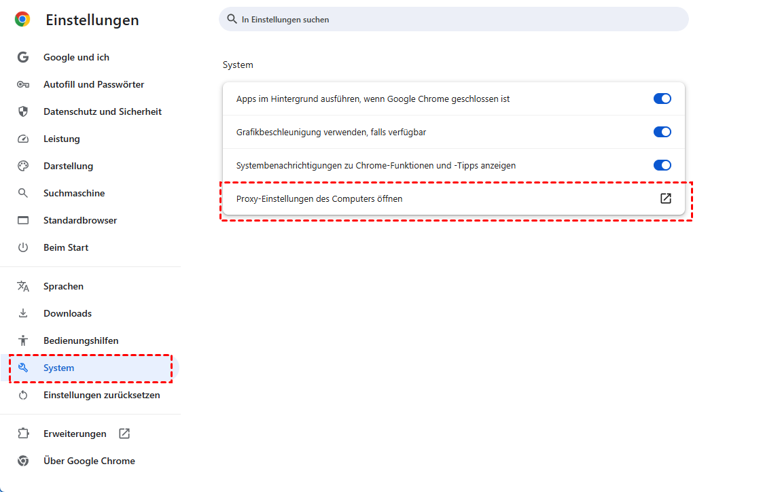
Task: Open Einstellungen zurücksetzen section
Action: click(101, 396)
